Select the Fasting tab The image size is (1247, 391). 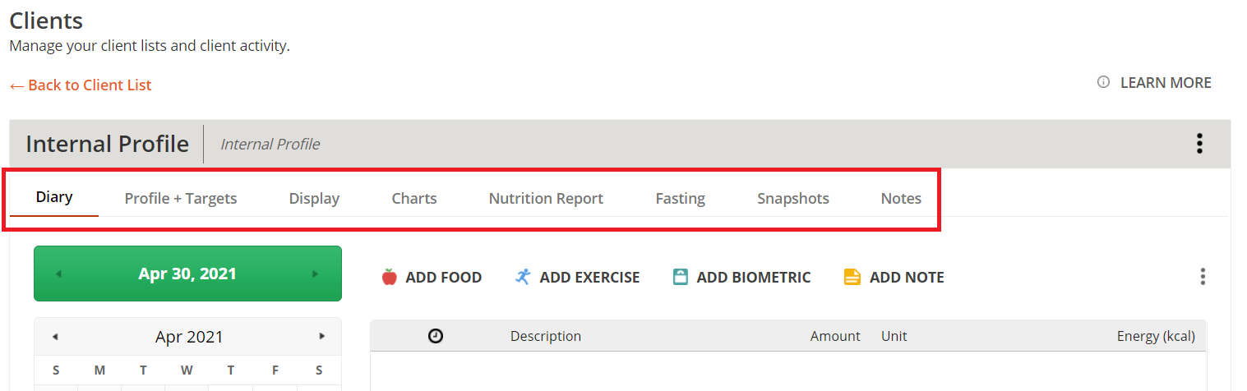[x=680, y=198]
